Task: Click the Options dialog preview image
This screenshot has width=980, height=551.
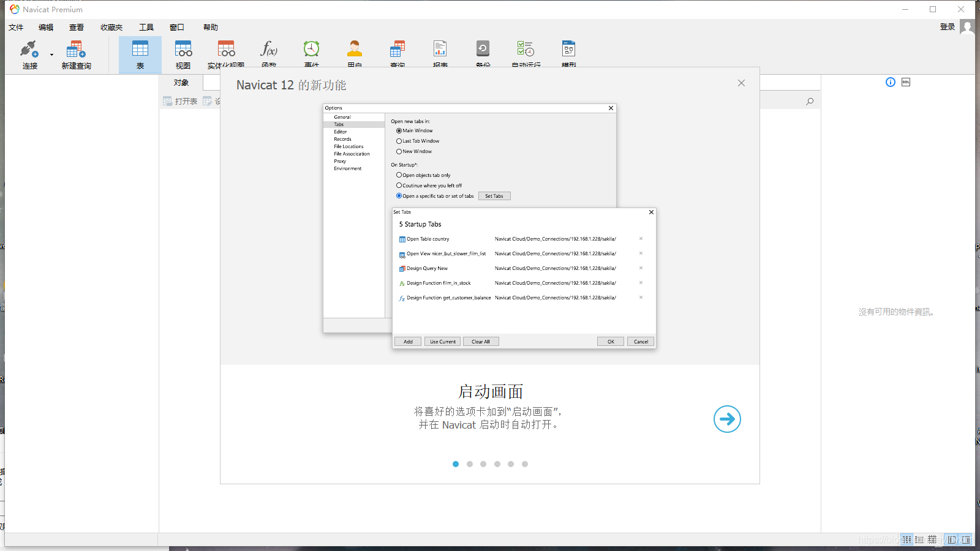Action: (x=489, y=227)
